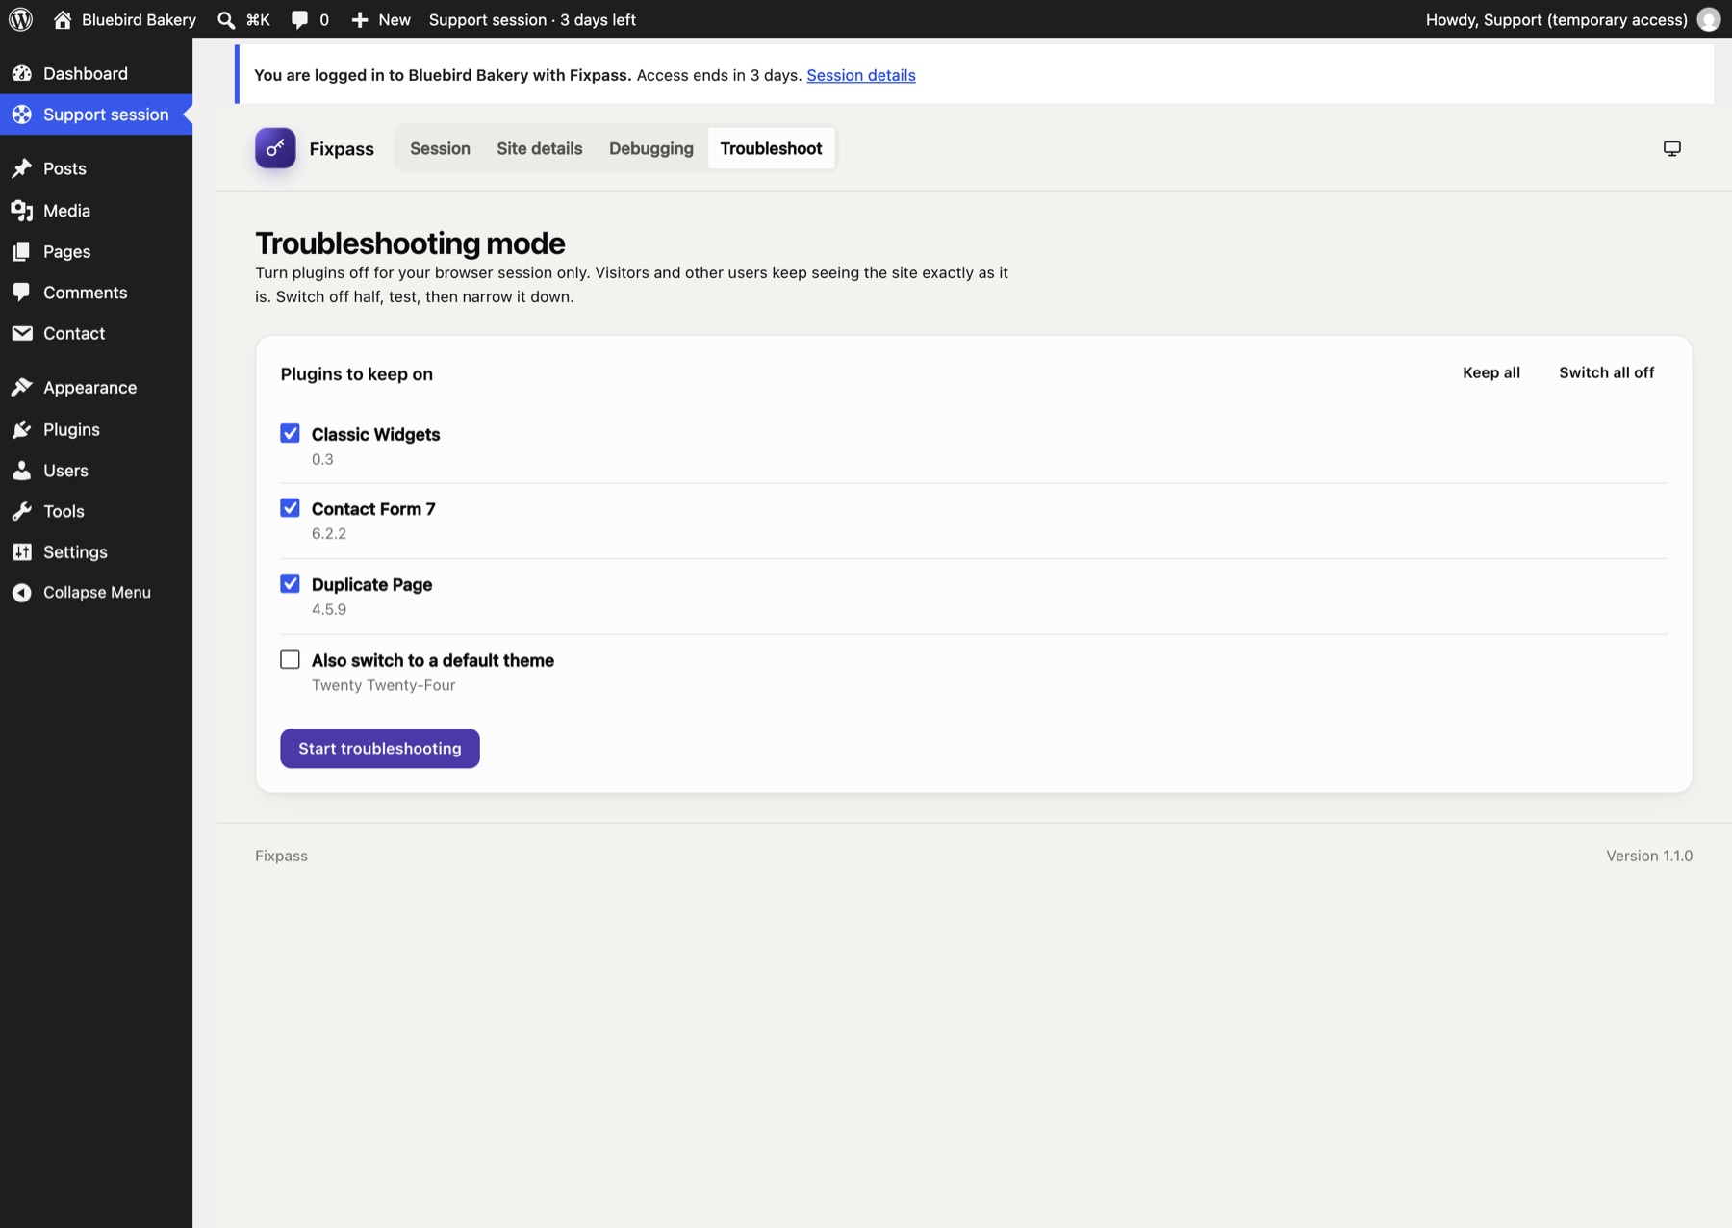The height and width of the screenshot is (1228, 1732).
Task: Click the WordPress logo icon
Action: tap(20, 19)
